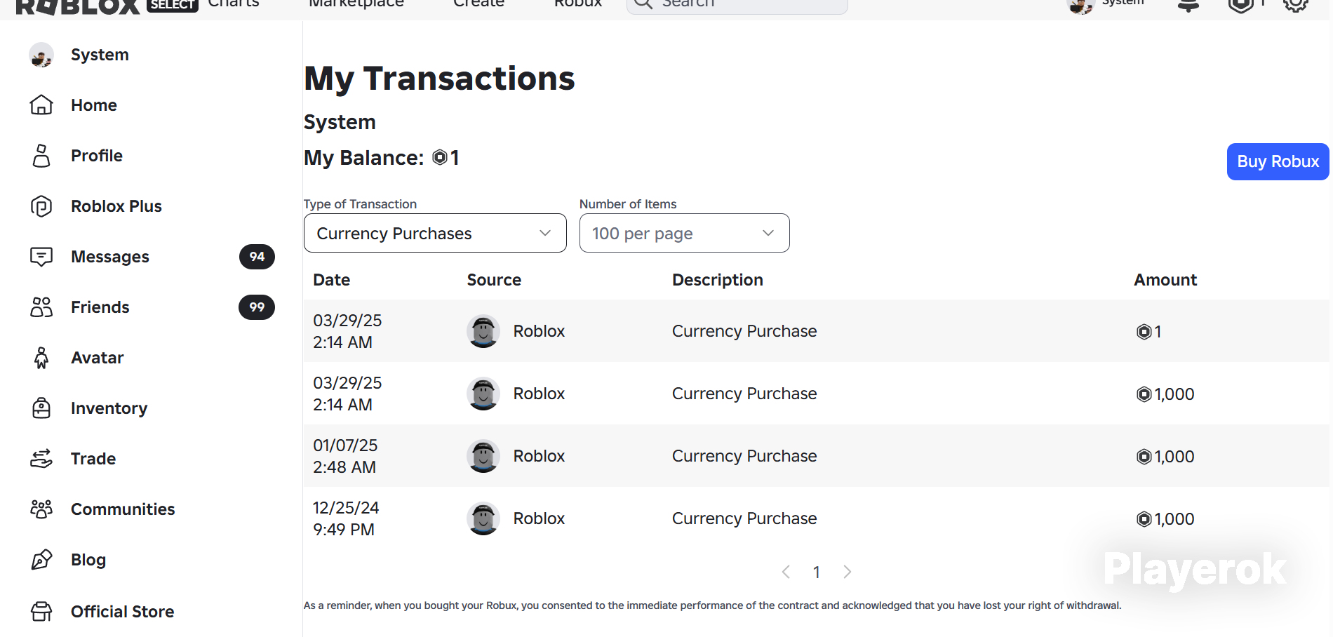Click the Robux icon in the top bar
This screenshot has width=1333, height=637.
[x=1241, y=5]
